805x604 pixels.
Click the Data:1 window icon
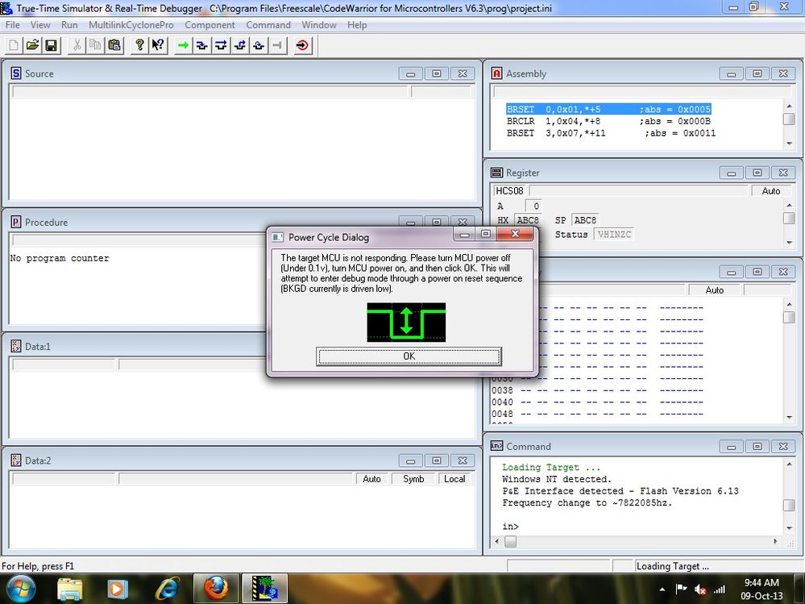click(16, 346)
